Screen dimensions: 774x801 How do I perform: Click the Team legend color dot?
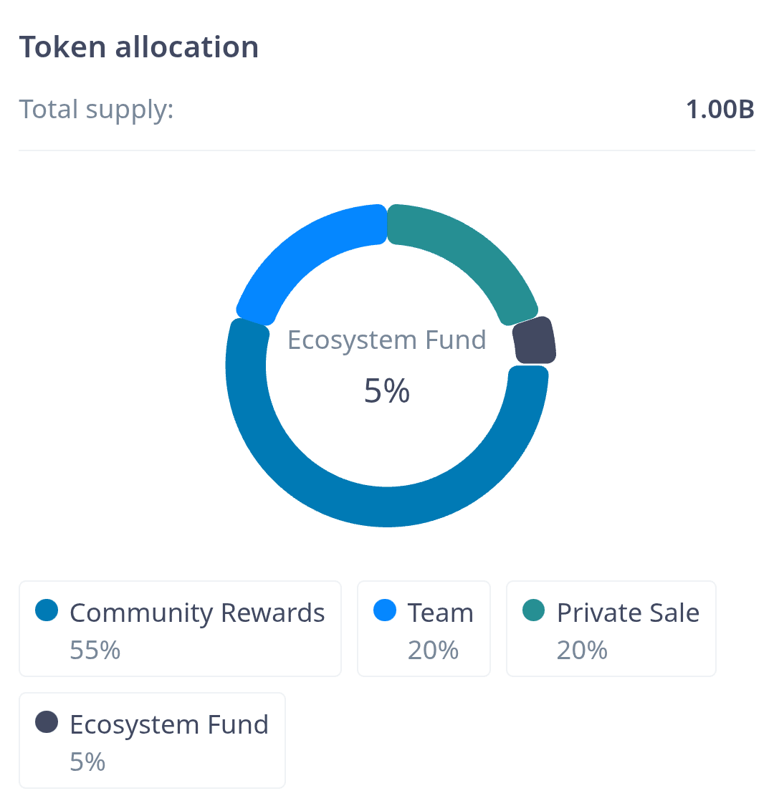385,611
